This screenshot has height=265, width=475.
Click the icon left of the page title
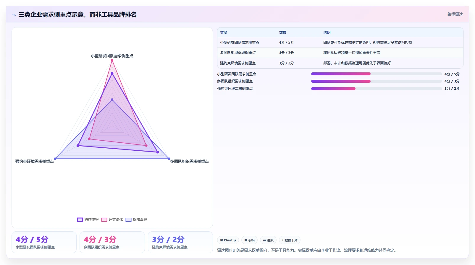click(x=14, y=15)
